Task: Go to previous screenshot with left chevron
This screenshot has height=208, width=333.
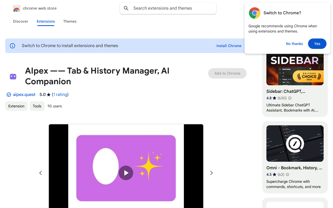Action: [x=41, y=173]
